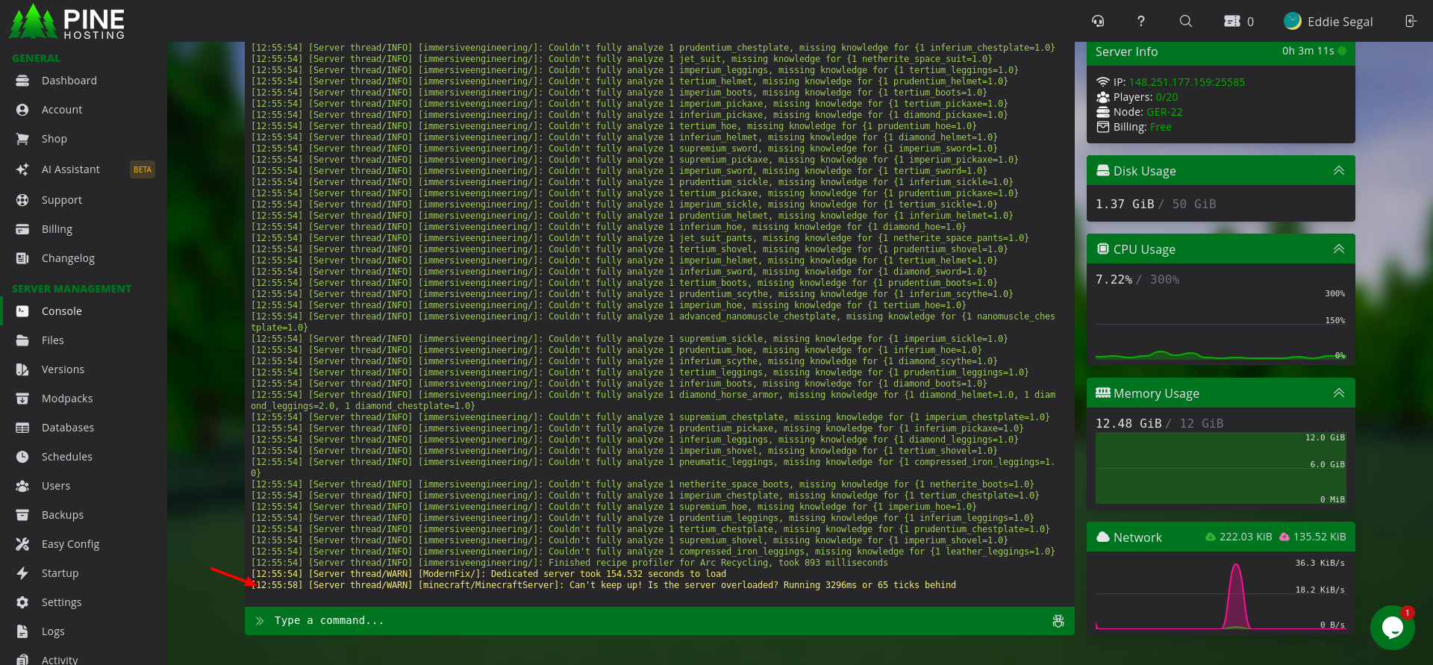Click the "Dedicated server took 154.532 seconds" log line
Image resolution: width=1433 pixels, height=665 pixels.
pos(489,574)
